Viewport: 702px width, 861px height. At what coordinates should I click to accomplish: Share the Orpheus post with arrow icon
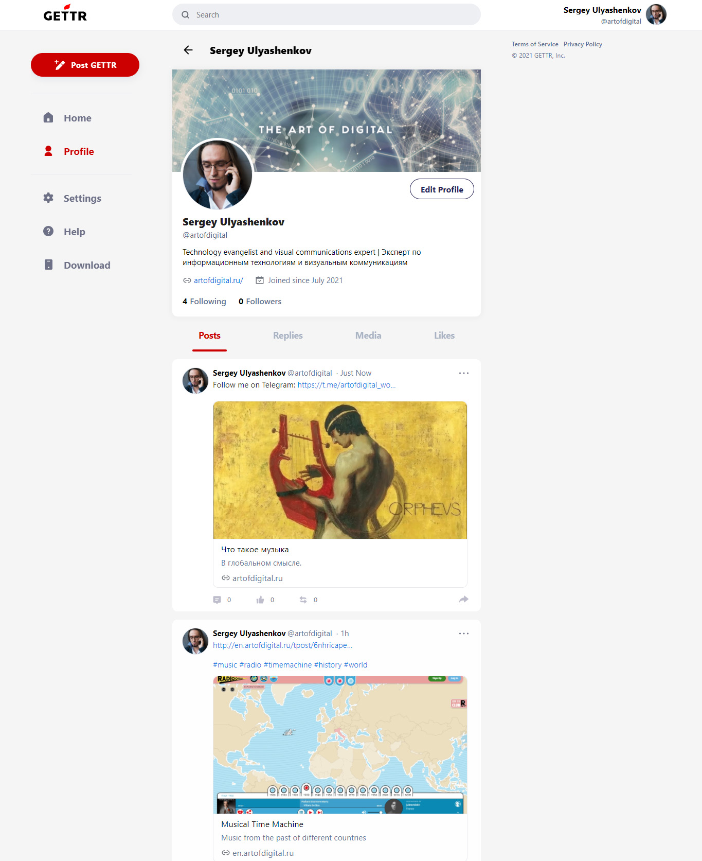(464, 599)
